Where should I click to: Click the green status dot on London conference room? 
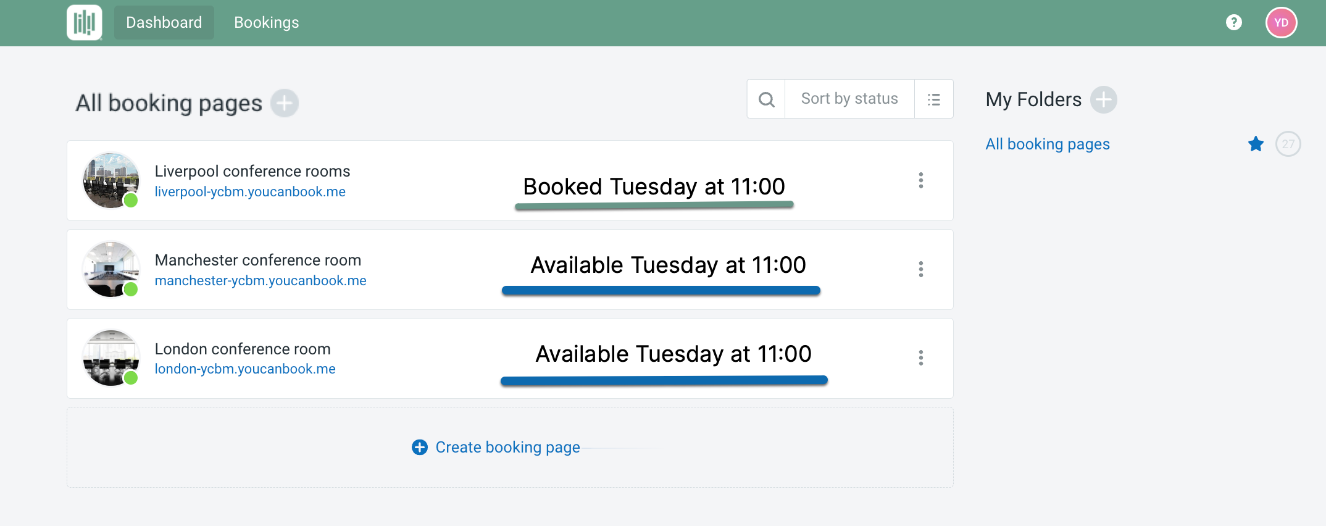[x=131, y=377]
